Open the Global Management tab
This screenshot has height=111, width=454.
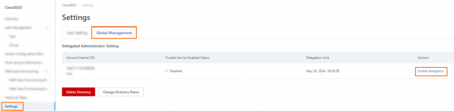[x=114, y=33]
